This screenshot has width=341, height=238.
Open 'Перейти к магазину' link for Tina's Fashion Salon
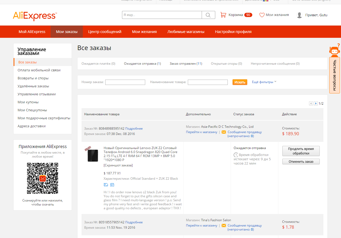(x=201, y=225)
